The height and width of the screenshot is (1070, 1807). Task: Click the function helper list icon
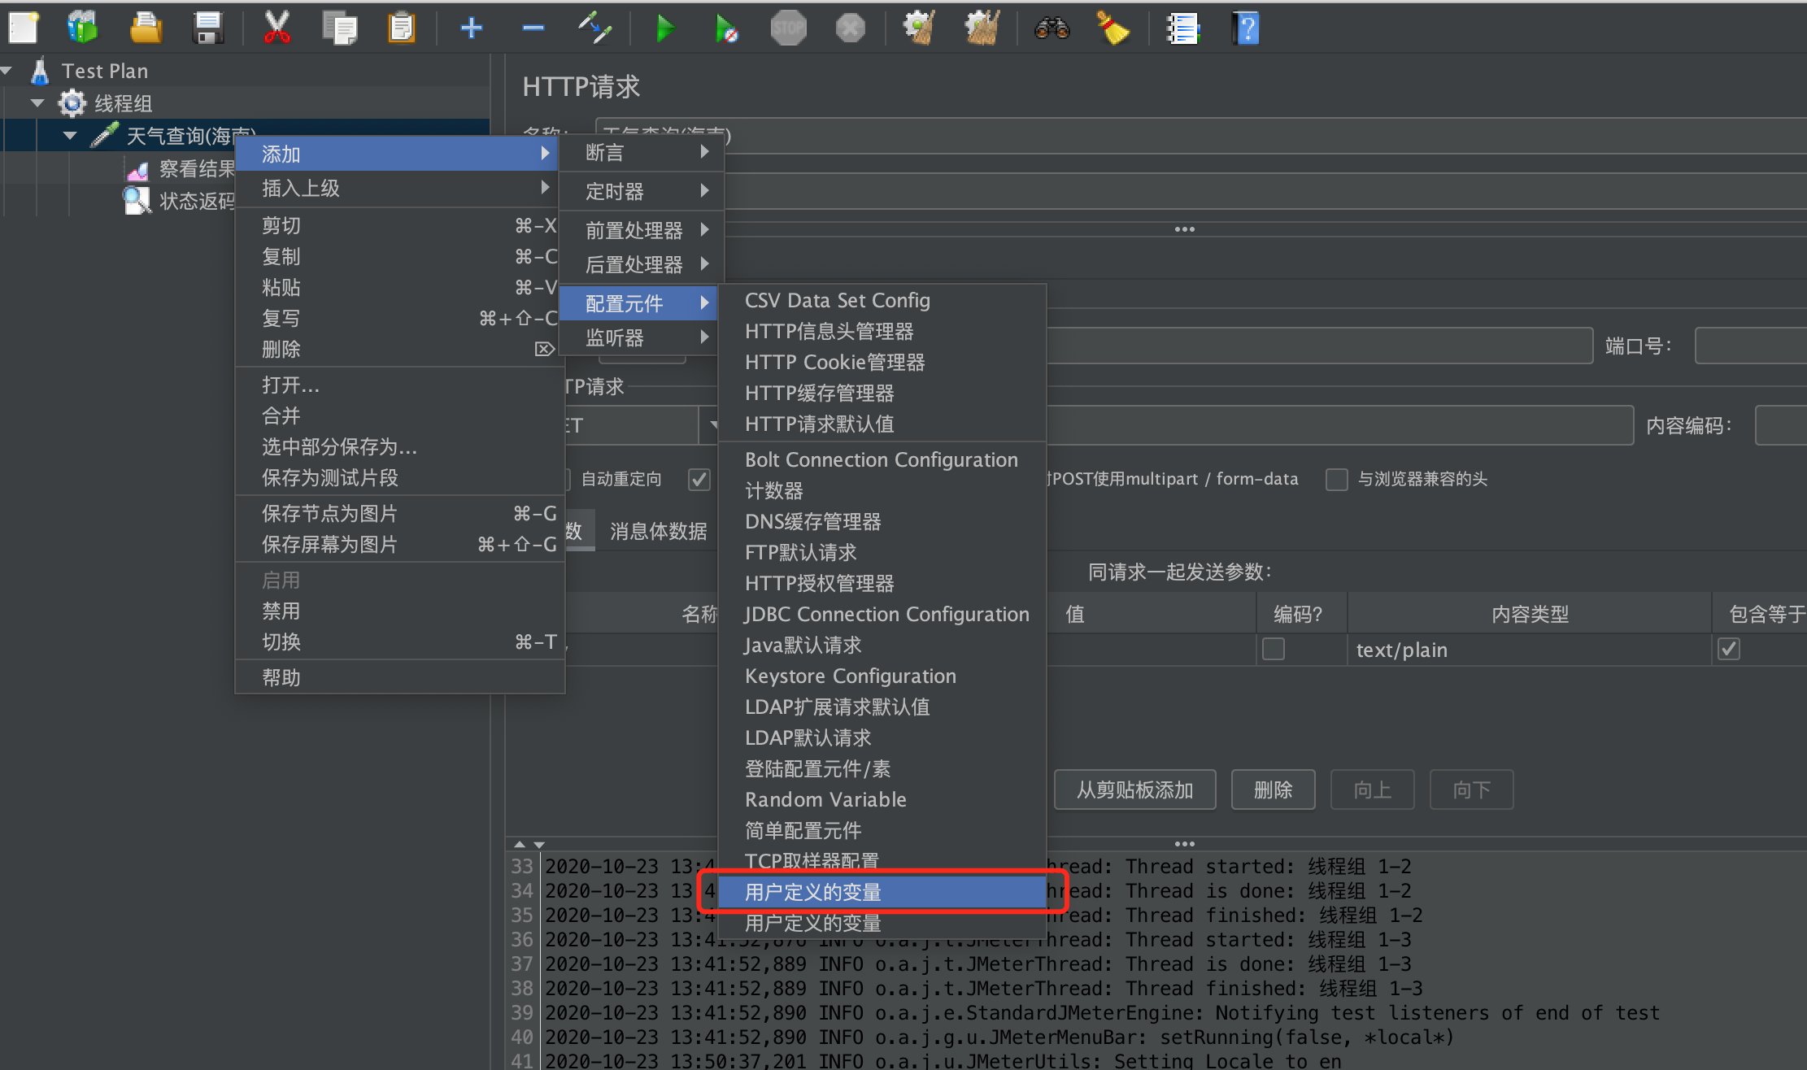coord(1182,28)
